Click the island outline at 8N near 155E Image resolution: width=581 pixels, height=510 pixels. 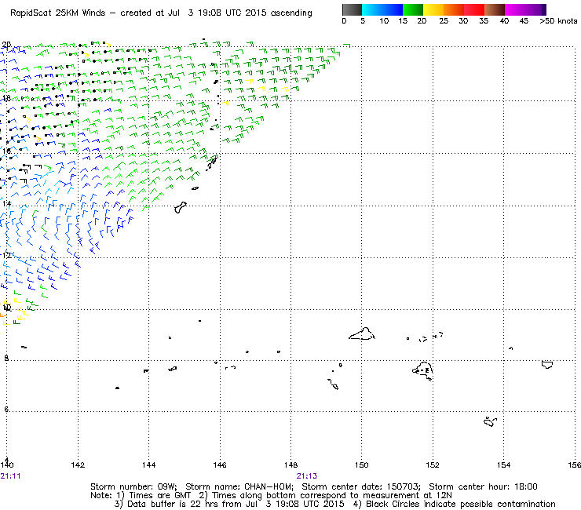coord(547,364)
